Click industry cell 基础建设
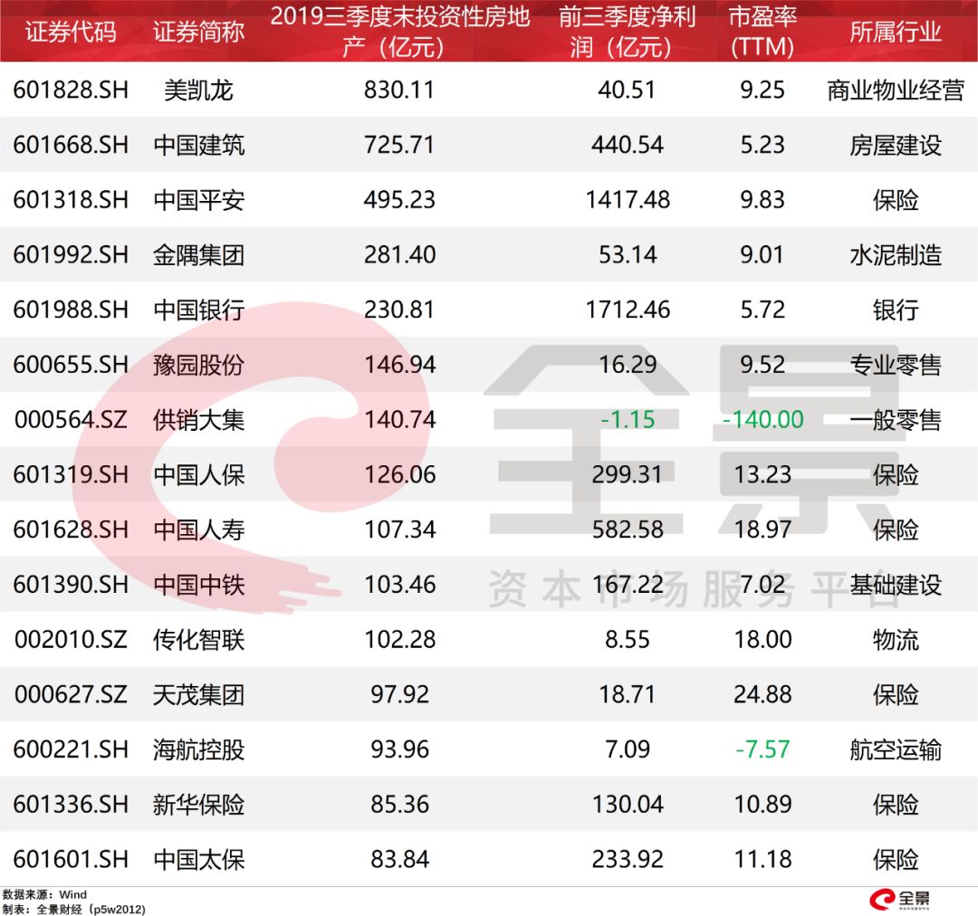Viewport: 978px width, 916px height. [x=895, y=585]
